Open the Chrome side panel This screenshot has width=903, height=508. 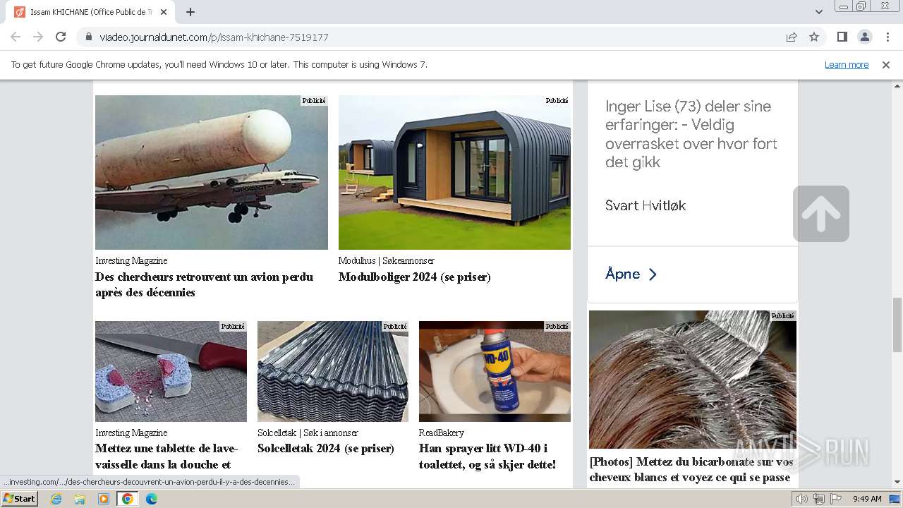(x=842, y=37)
